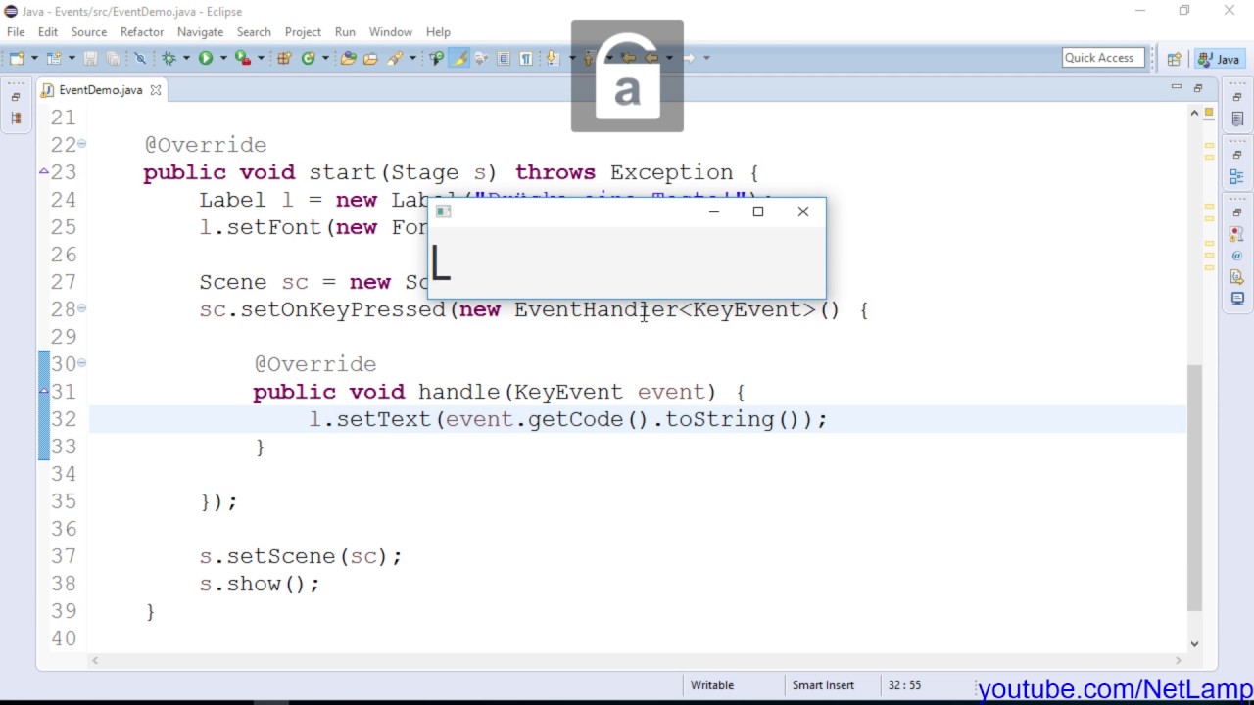Maximize the editor area

1197,88
